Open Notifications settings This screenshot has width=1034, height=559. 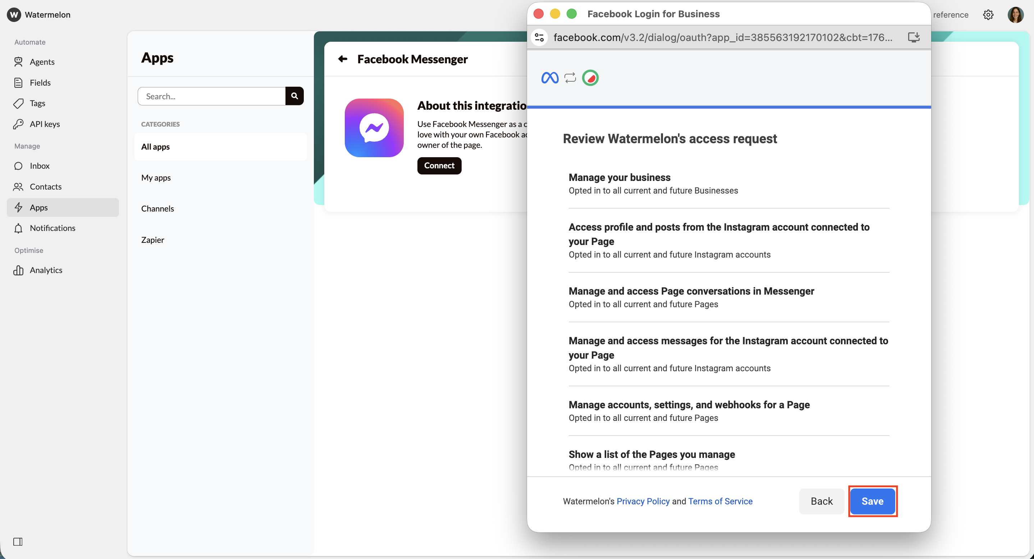(x=52, y=228)
